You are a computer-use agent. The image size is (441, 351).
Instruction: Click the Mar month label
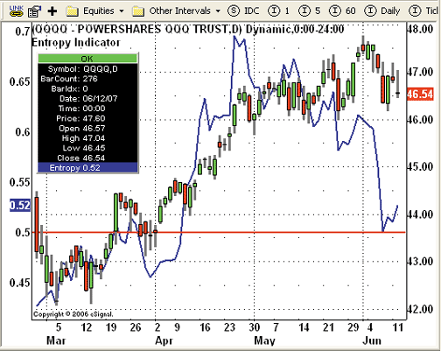pos(56,340)
